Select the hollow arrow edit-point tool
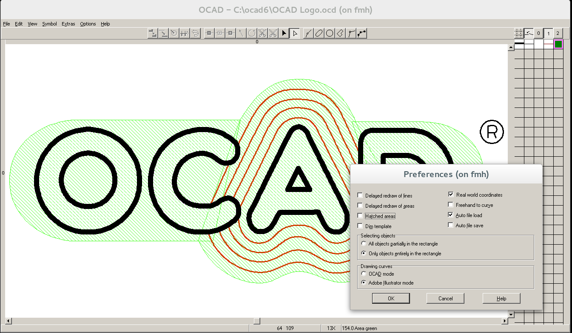Viewport: 572px width, 333px height. click(295, 33)
